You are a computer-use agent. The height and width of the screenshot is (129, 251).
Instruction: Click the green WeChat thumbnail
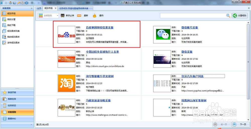(162, 35)
